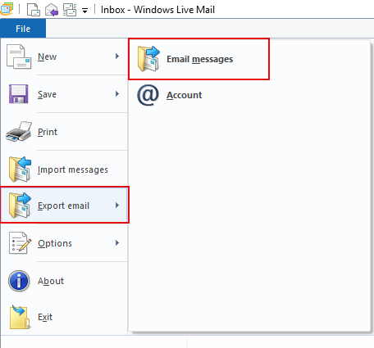Click the printer icon
The image size is (374, 348).
[x=19, y=132]
